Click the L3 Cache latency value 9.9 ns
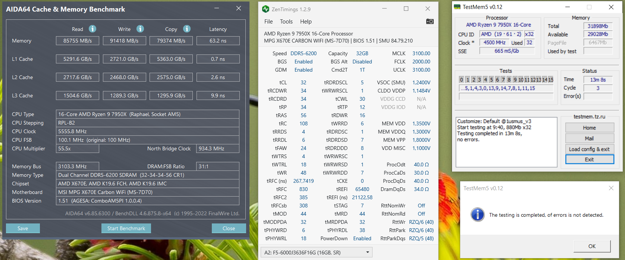The width and height of the screenshot is (625, 260). [218, 95]
